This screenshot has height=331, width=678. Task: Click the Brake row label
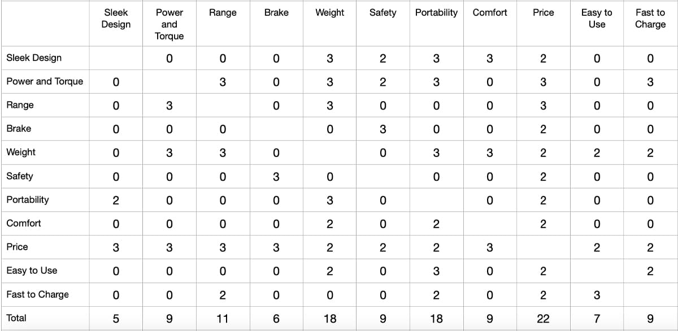(19, 129)
